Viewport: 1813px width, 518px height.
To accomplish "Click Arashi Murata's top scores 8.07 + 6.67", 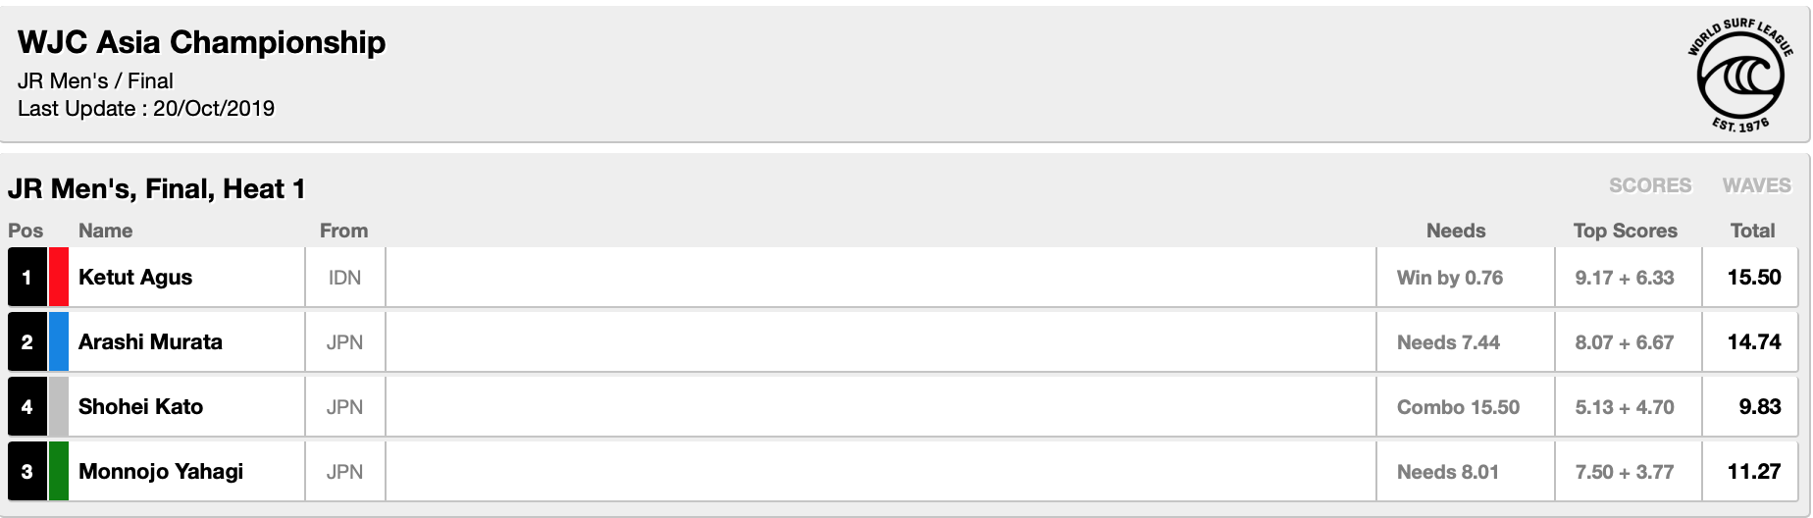I will (x=1624, y=342).
